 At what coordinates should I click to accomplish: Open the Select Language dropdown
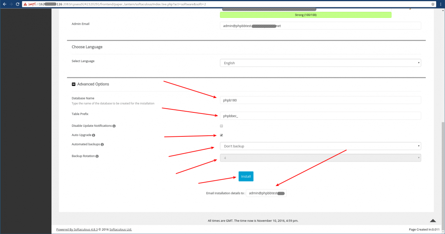(x=320, y=63)
